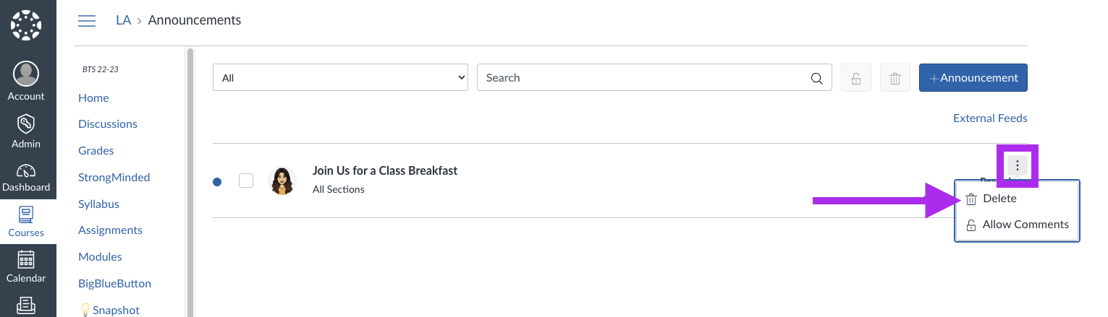Open the Admin shield icon
Viewport: 1108px width, 317px height.
[x=26, y=123]
